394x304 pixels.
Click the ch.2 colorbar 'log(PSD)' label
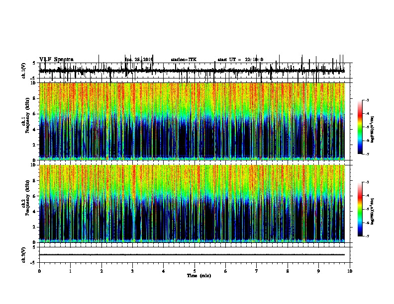[x=373, y=211]
